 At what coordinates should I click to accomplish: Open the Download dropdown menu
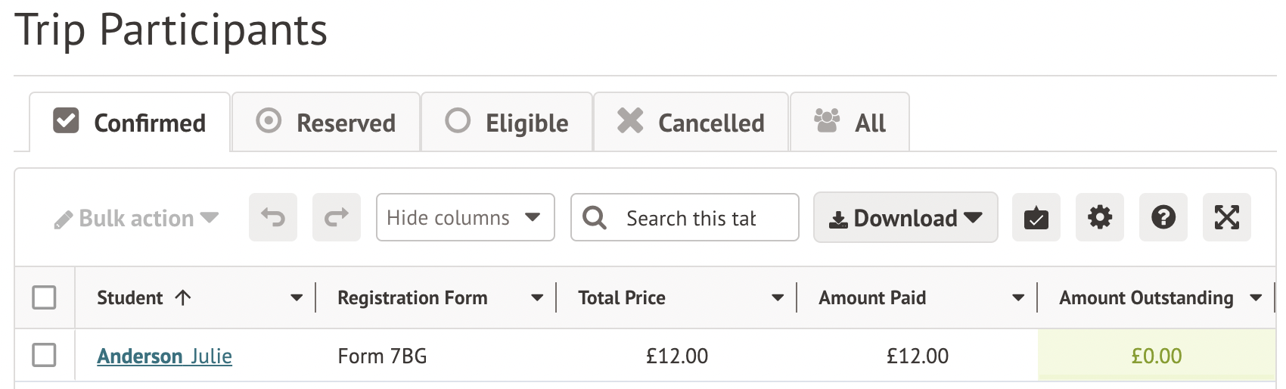[905, 218]
